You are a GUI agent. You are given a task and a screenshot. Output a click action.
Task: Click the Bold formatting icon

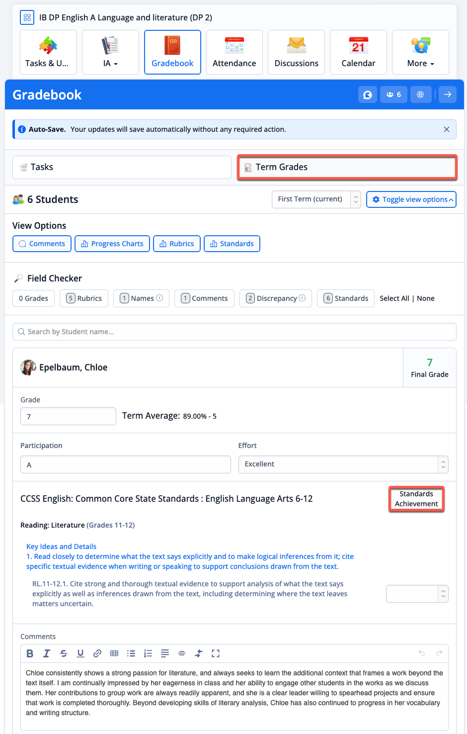(x=30, y=653)
